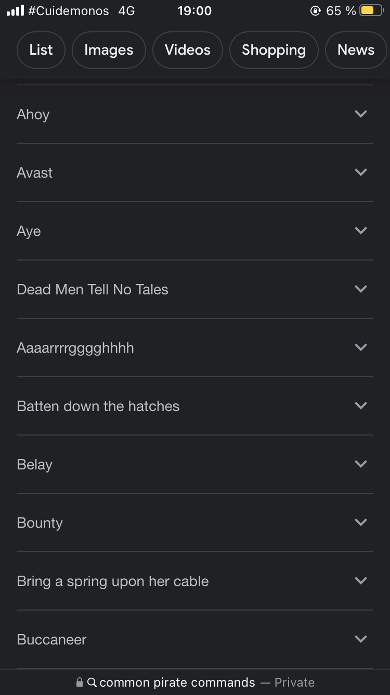Image resolution: width=390 pixels, height=695 pixels.
Task: Expand the Bounty chevron
Action: [361, 522]
